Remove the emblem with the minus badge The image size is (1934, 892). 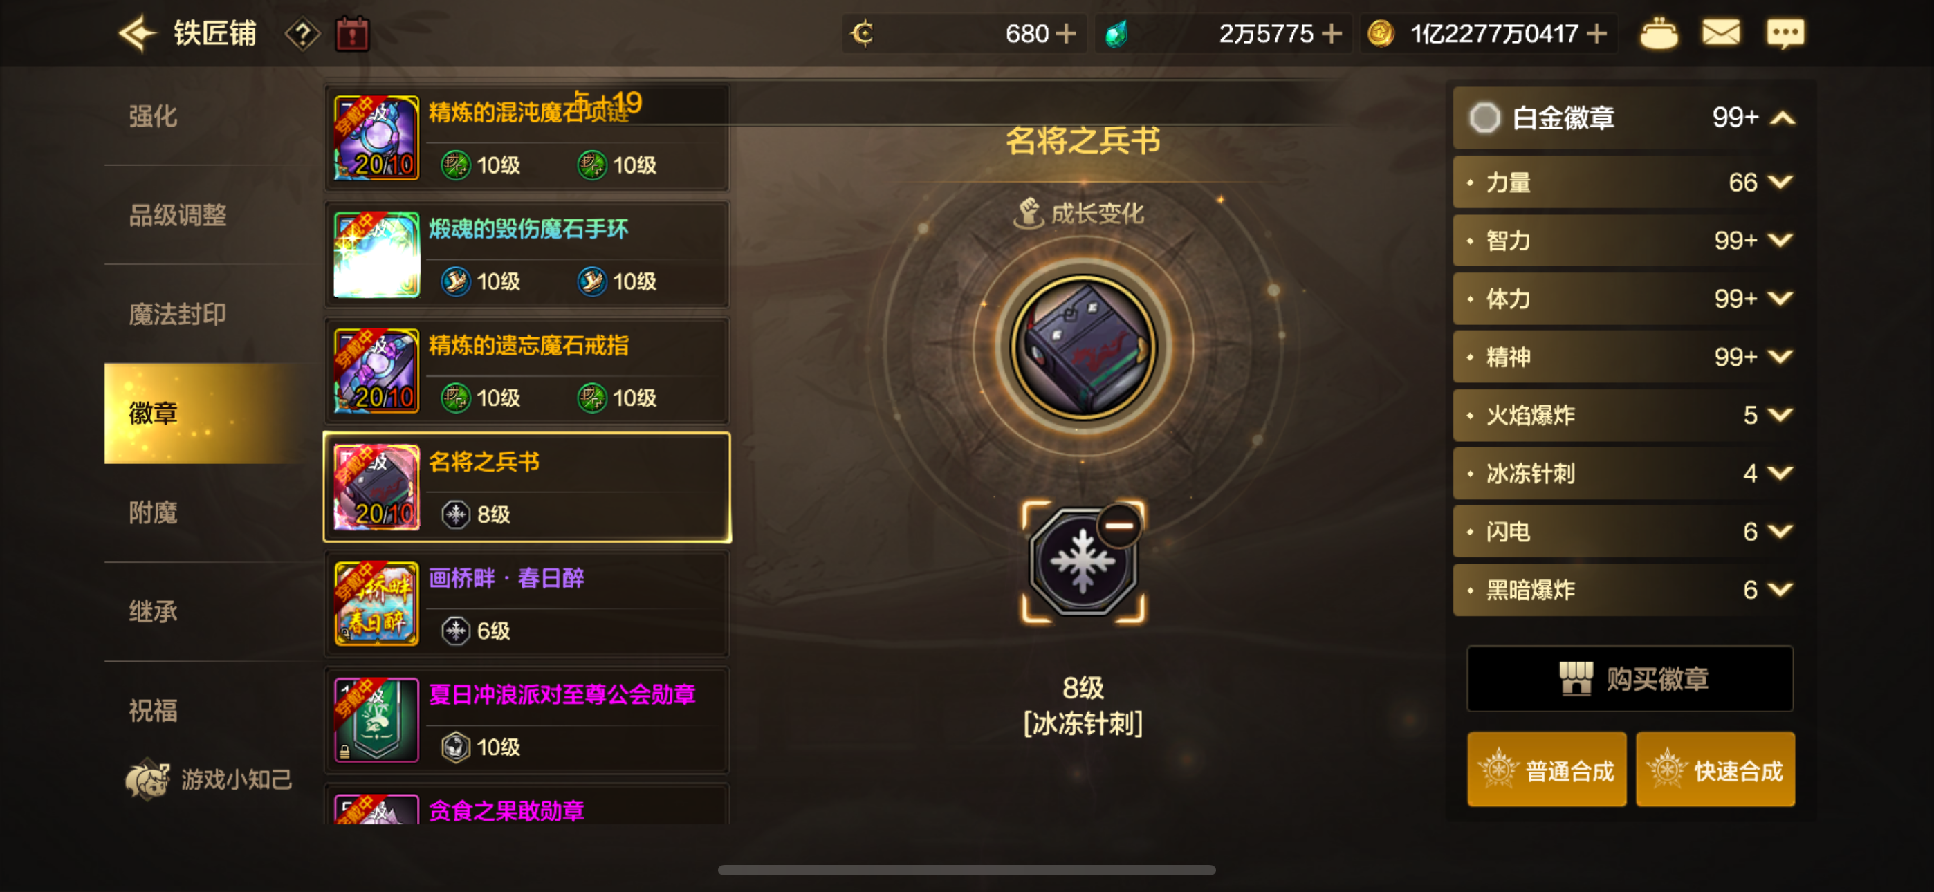pos(1118,526)
